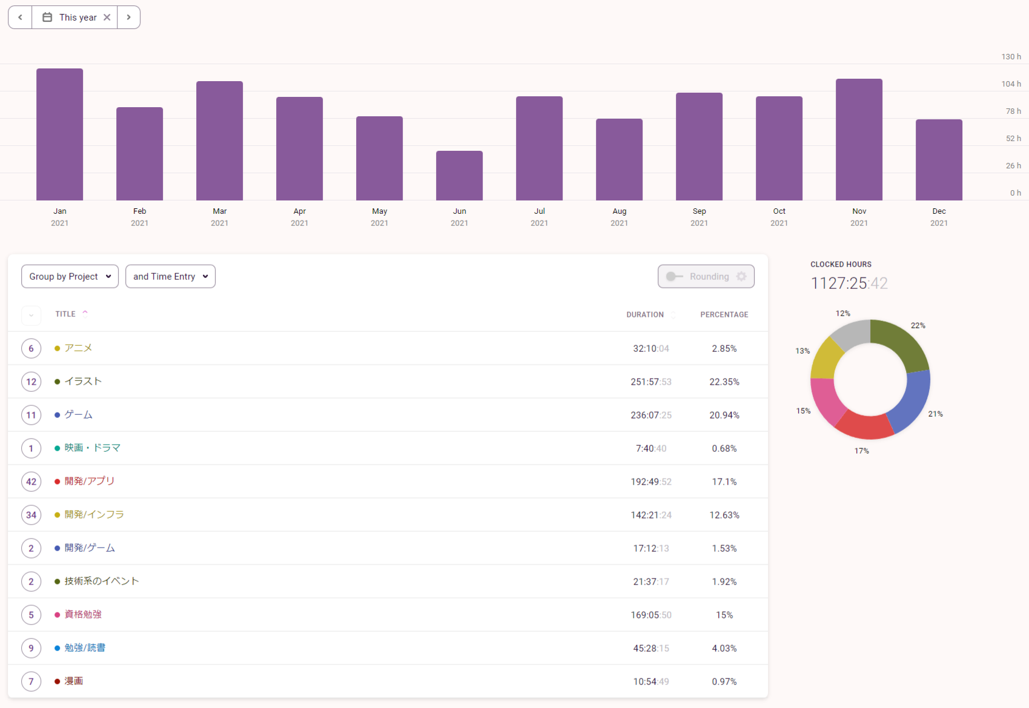
Task: Open the アニメ project link
Action: [x=78, y=348]
